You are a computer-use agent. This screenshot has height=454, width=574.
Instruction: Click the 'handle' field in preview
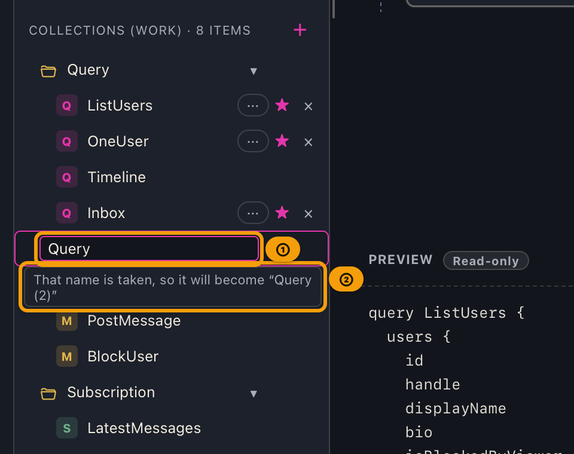click(433, 385)
